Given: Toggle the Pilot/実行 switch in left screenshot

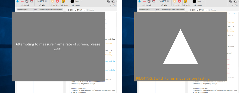Looking at the screenshot, I should coord(42,1).
